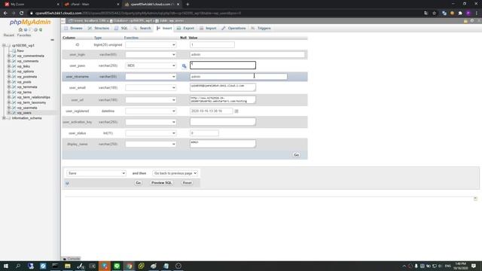Image resolution: width=482 pixels, height=271 pixels.
Task: Open Chrome icon in taskbar
Action: point(129,266)
